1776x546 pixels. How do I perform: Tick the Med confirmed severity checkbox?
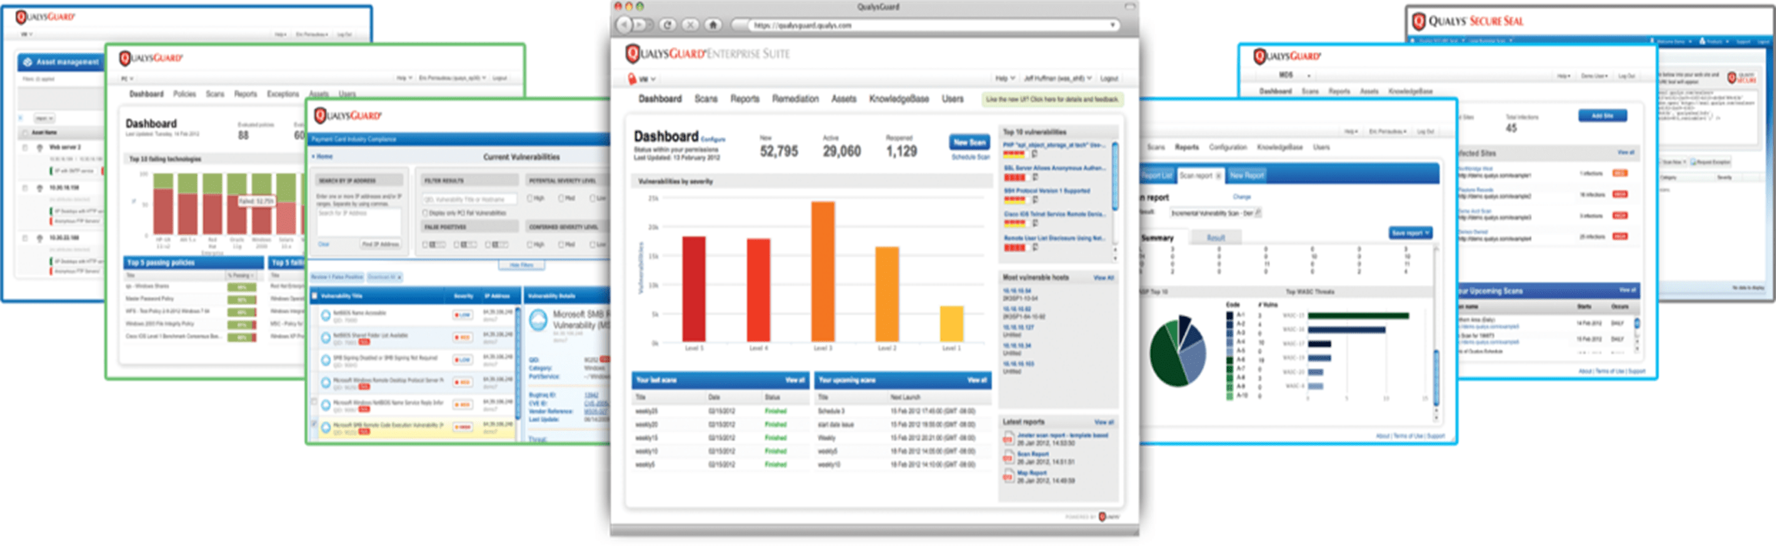[x=562, y=244]
